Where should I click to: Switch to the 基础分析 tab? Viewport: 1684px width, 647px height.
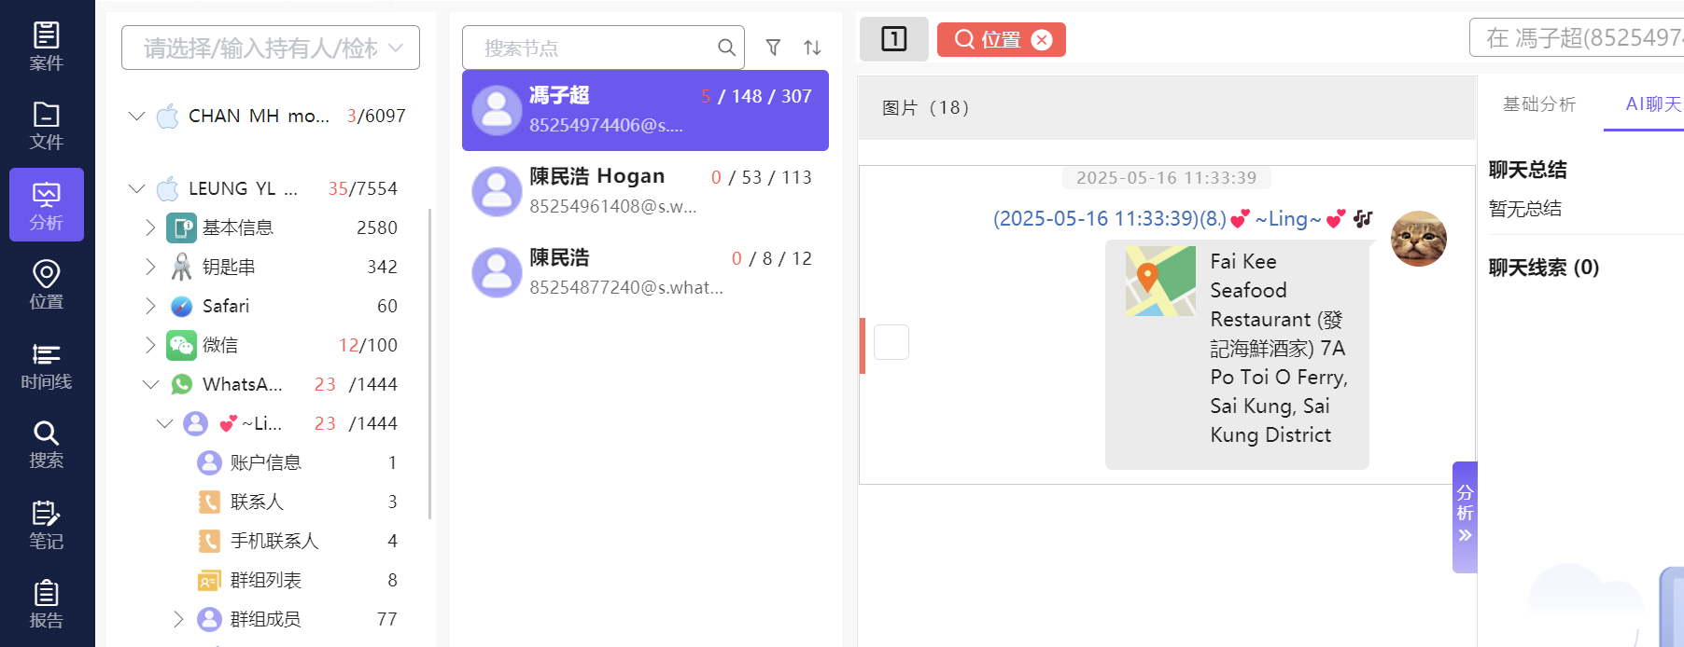coord(1539,104)
